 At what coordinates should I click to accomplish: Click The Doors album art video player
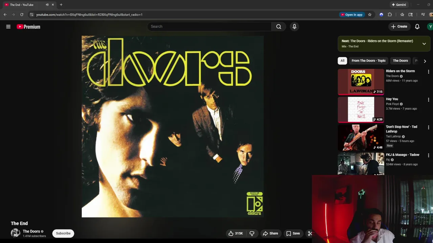click(x=173, y=127)
